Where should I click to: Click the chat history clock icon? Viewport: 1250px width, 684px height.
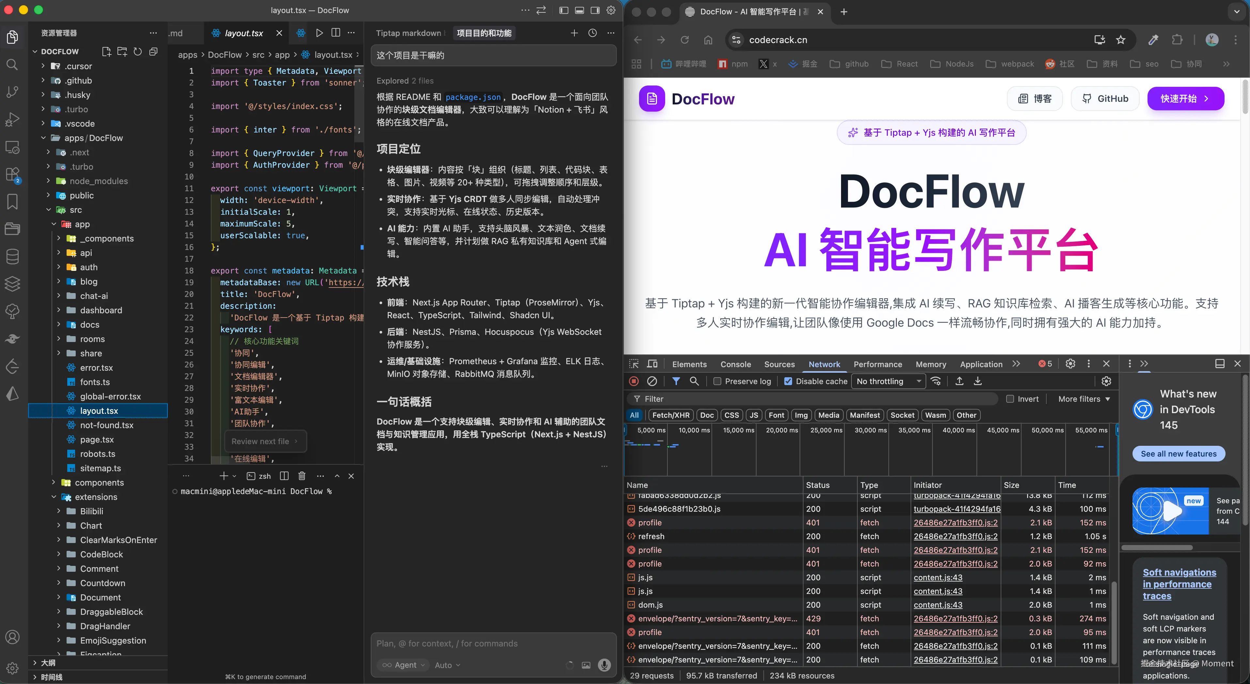coord(592,33)
